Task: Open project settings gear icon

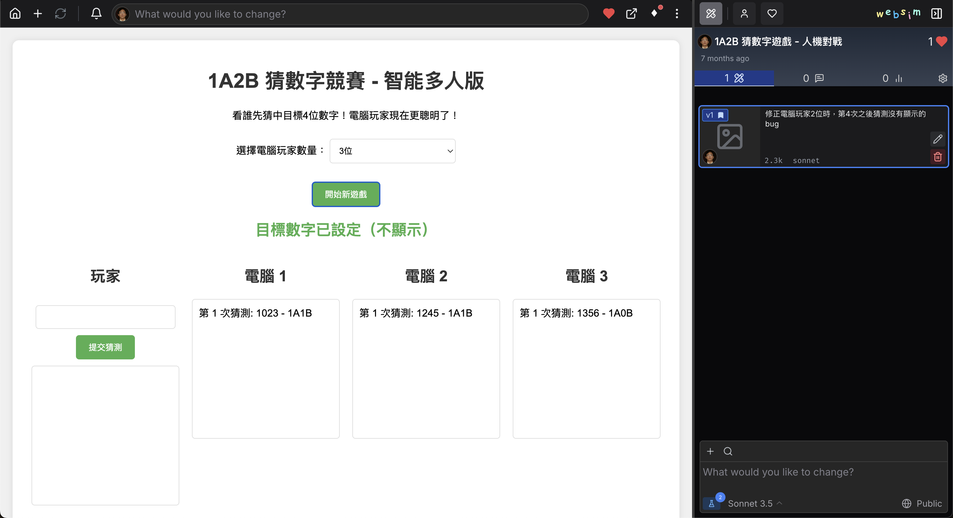Action: pyautogui.click(x=943, y=78)
